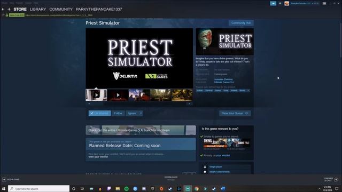
Task: Click the Priest Simulator header capsule image
Action: tap(224, 42)
